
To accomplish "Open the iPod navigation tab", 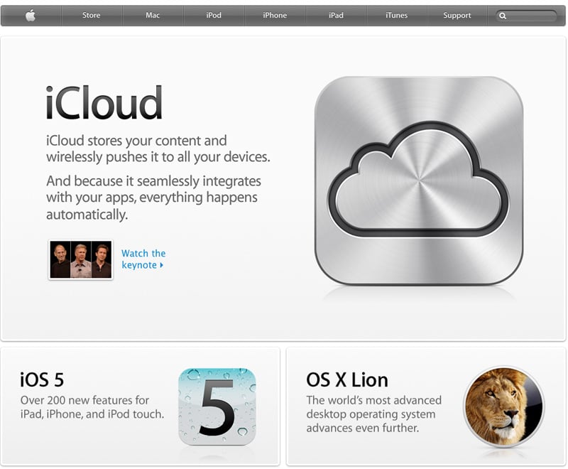I will (x=214, y=15).
